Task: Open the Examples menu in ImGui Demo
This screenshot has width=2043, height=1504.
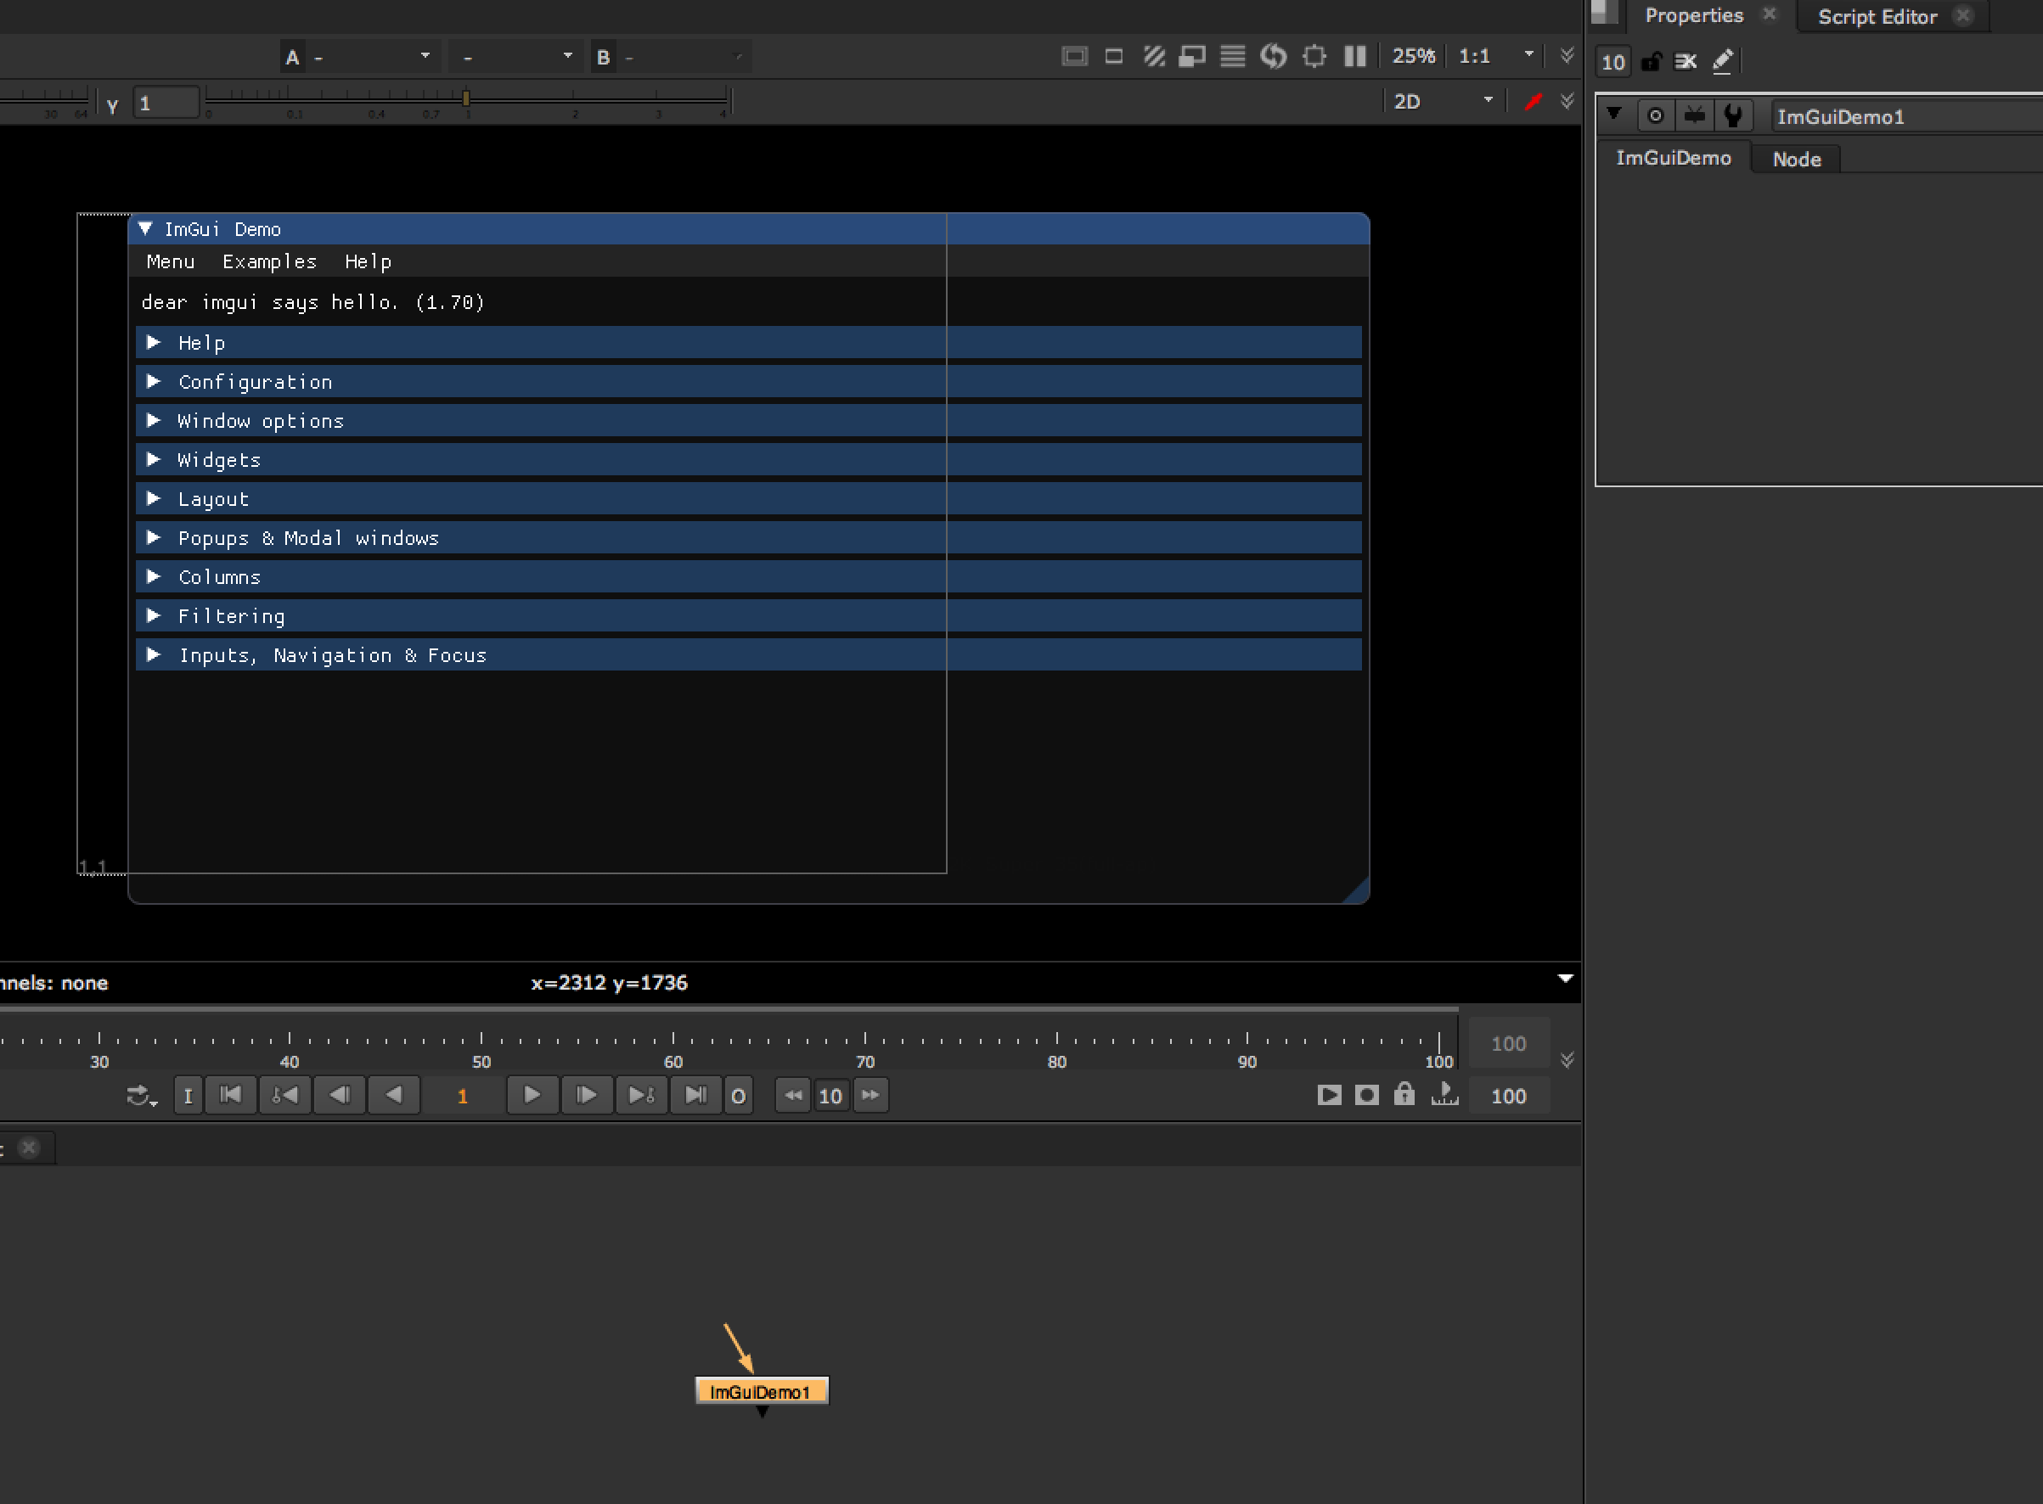Action: click(x=270, y=262)
